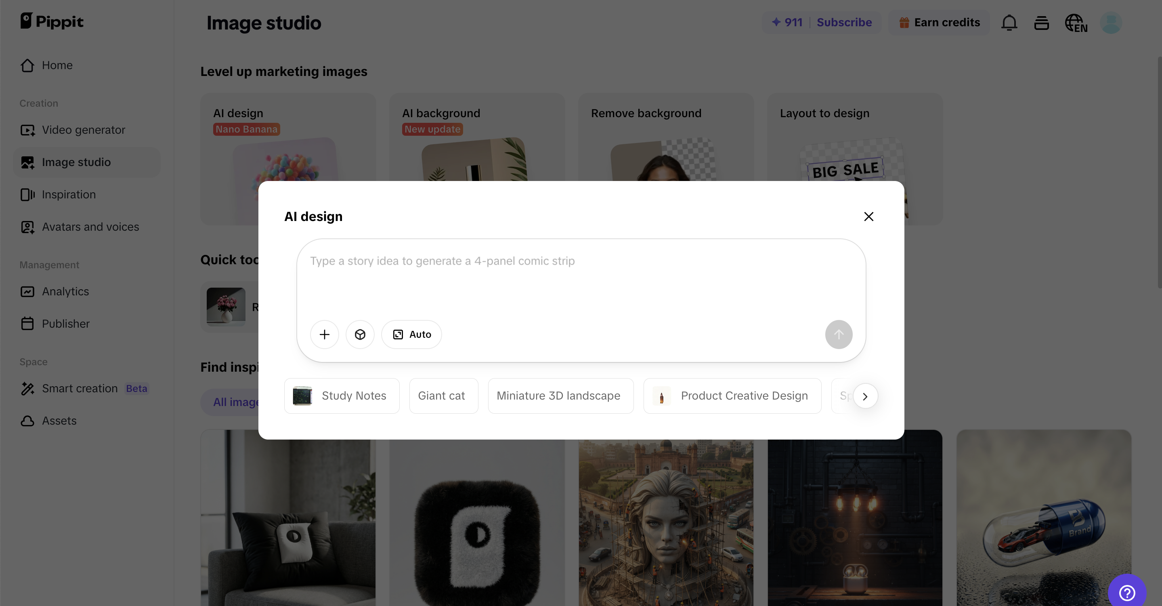Select the Product Creative Design suggestion
The image size is (1162, 606).
[x=732, y=396]
